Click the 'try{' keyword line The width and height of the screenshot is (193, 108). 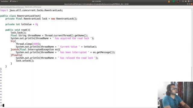click(x=13, y=41)
